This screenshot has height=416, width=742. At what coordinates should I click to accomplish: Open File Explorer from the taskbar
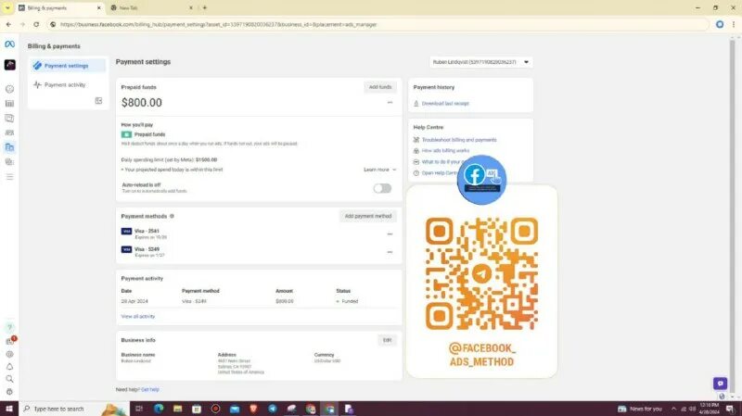(177, 409)
